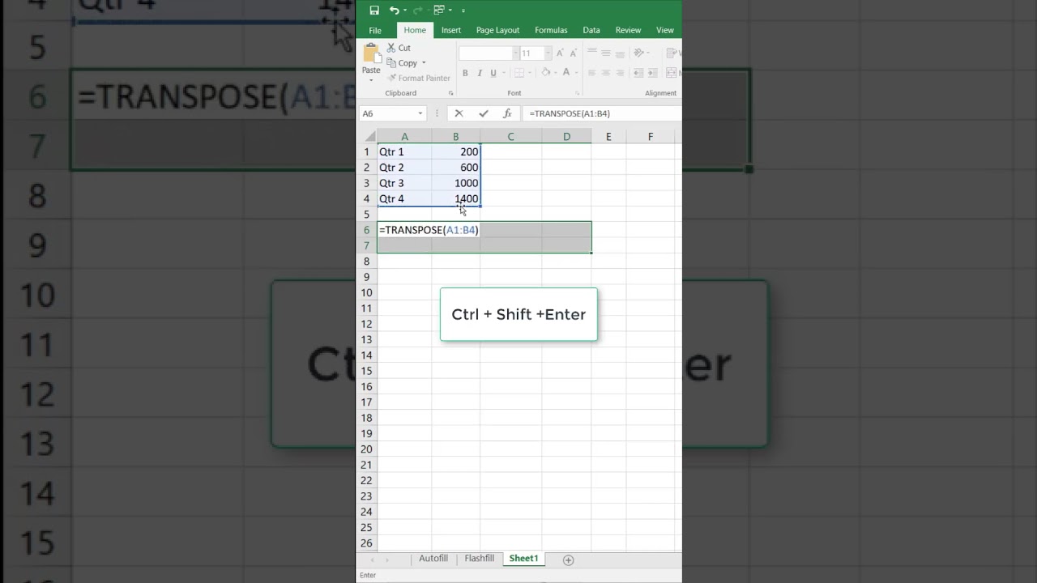1037x583 pixels.
Task: Undo the last action
Action: coord(394,11)
